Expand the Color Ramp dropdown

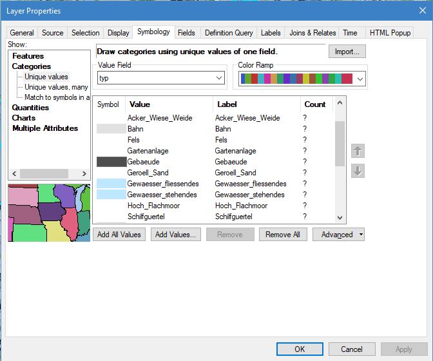click(360, 79)
